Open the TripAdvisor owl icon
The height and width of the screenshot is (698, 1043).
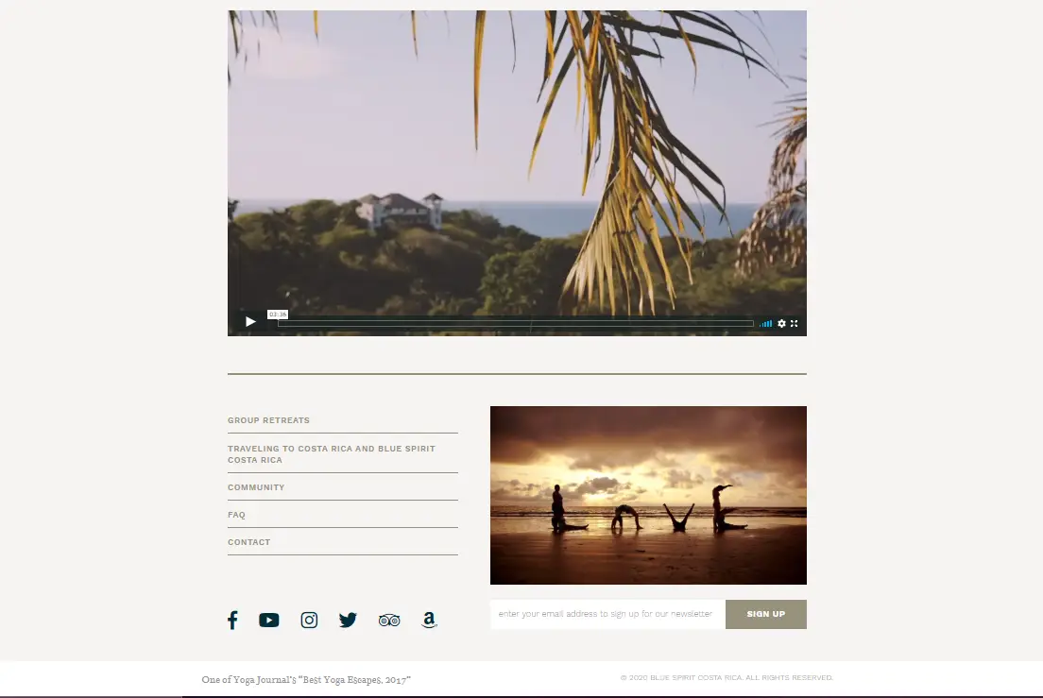(389, 621)
